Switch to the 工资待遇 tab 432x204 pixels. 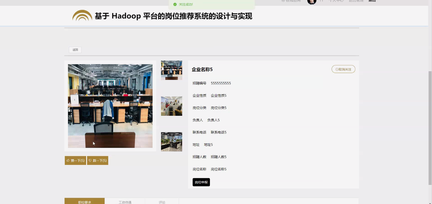coord(125,202)
